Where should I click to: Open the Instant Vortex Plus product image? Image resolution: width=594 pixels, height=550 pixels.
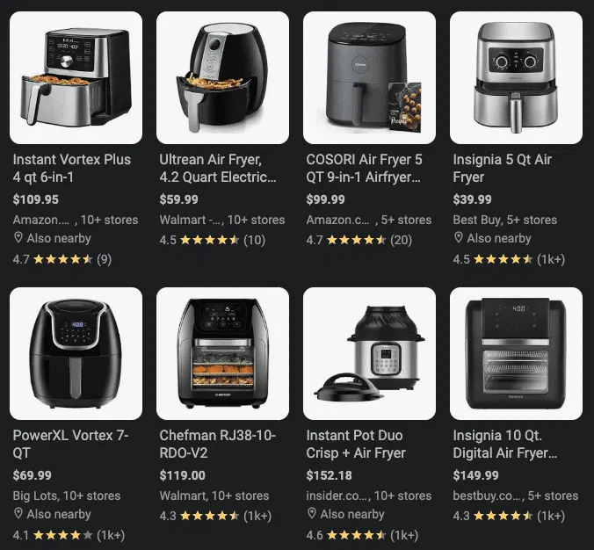[76, 77]
